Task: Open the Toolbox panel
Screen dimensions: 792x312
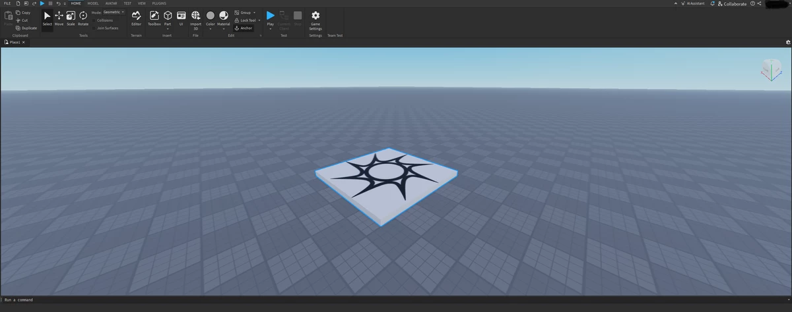Action: point(154,18)
